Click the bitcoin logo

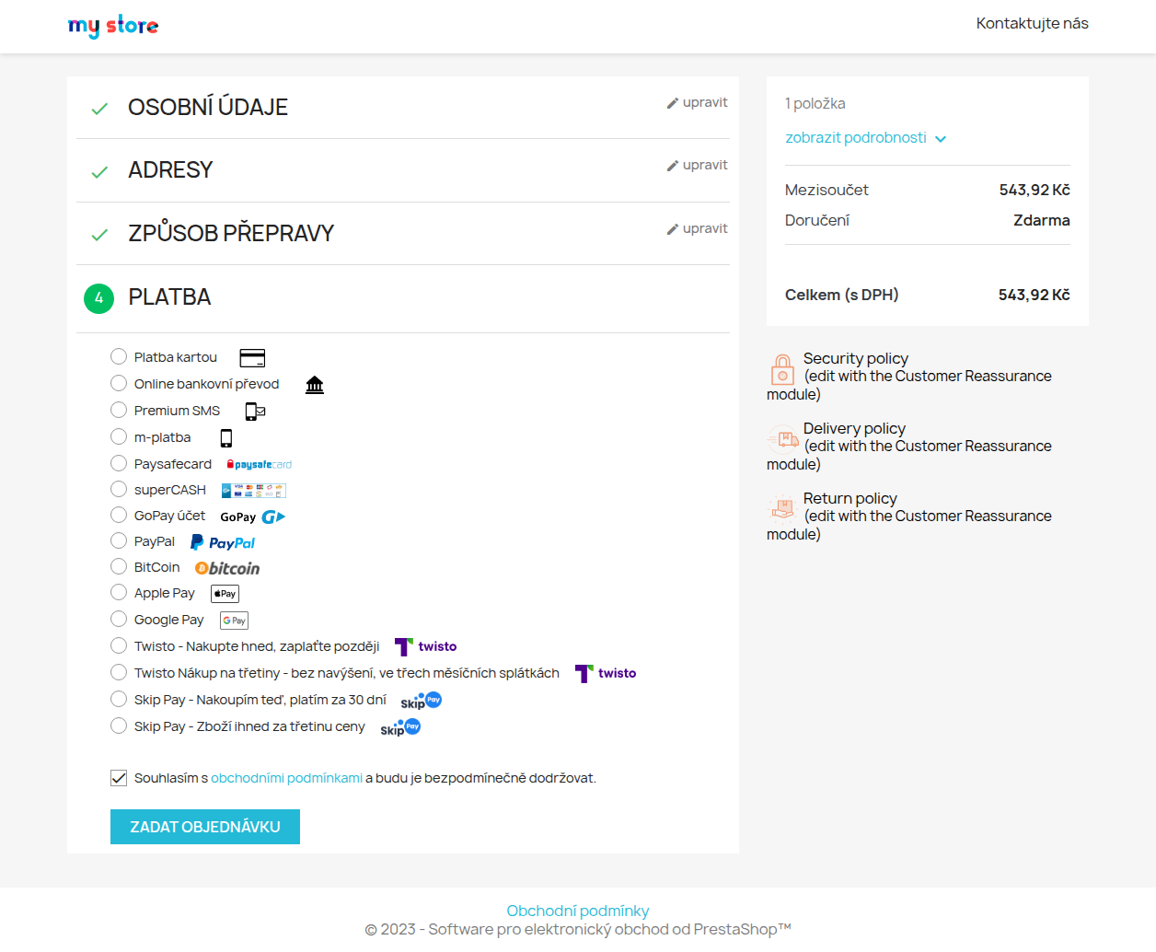(227, 569)
